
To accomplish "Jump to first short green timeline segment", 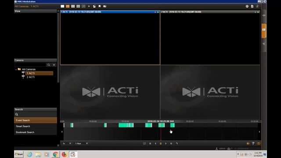I will coord(72,125).
